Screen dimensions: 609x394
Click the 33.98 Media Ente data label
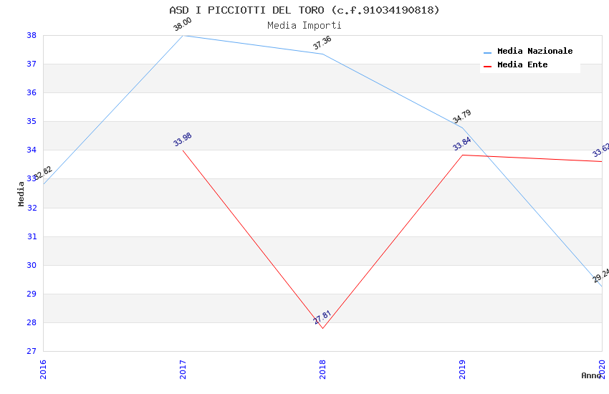(183, 140)
